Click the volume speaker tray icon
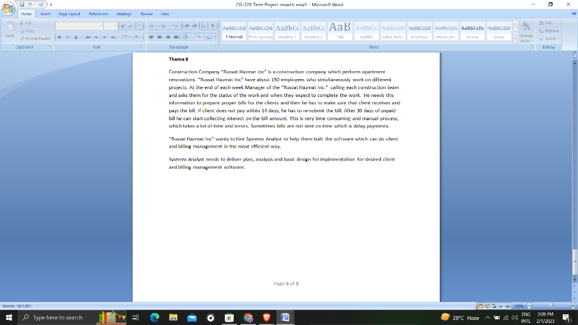Screen dimensions: 578x325 click(x=515, y=318)
